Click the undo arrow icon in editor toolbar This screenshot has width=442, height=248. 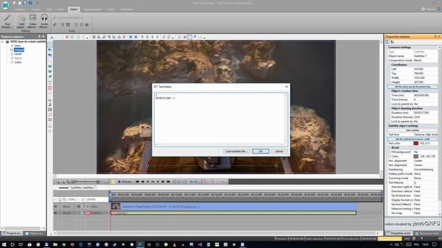pyautogui.click(x=78, y=37)
